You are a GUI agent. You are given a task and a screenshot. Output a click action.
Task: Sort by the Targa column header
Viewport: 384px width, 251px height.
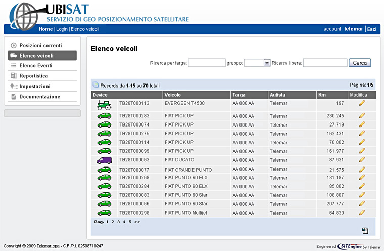click(239, 95)
